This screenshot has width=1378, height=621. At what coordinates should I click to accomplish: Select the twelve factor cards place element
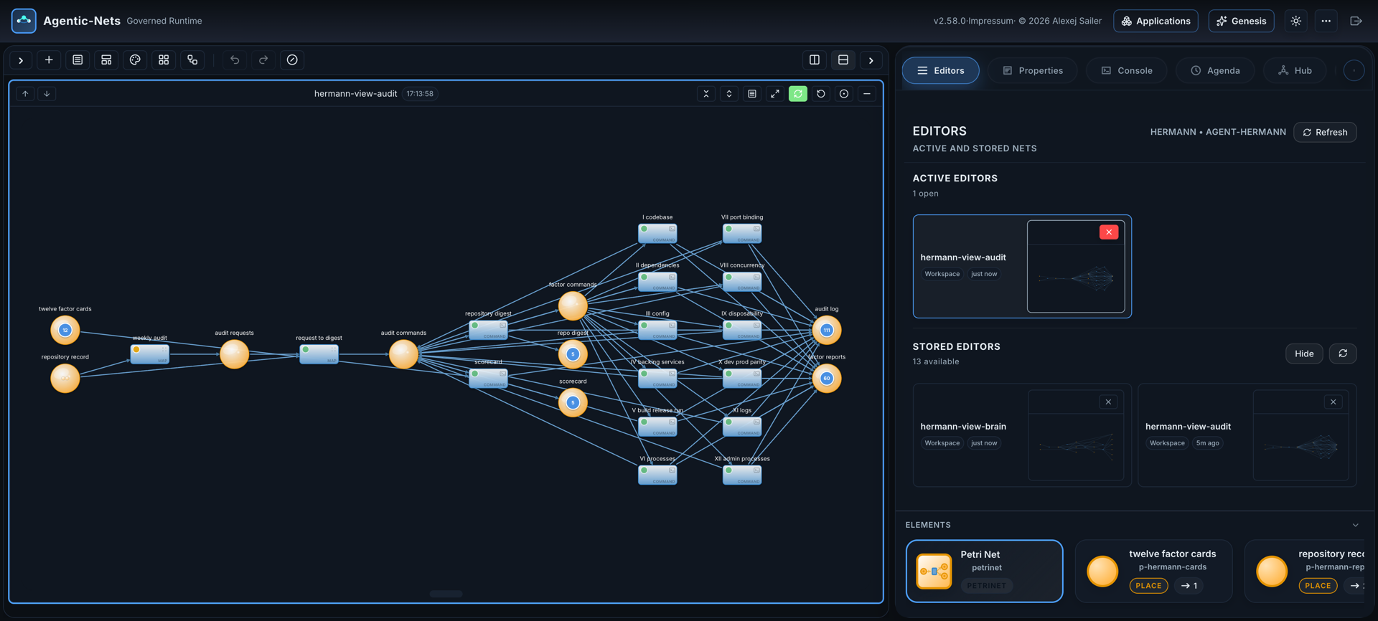tap(1153, 571)
